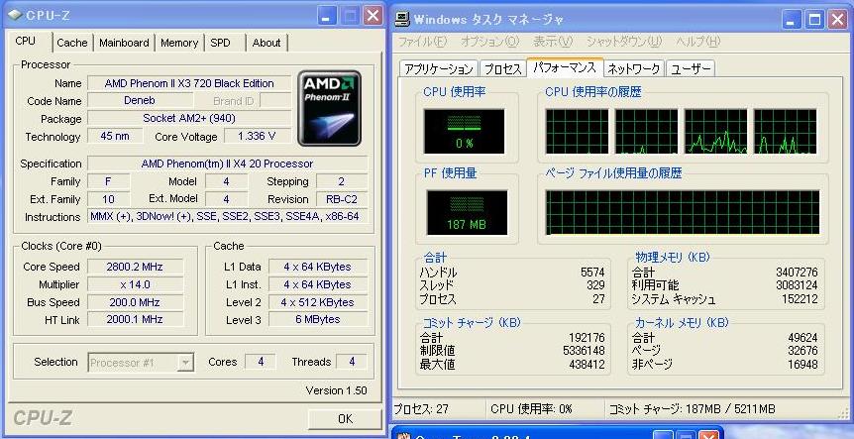Click the kernel memory total 49624

[802, 338]
